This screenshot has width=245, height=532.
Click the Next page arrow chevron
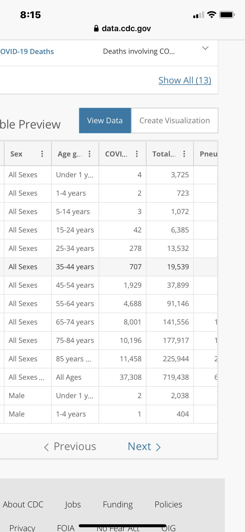pyautogui.click(x=158, y=447)
